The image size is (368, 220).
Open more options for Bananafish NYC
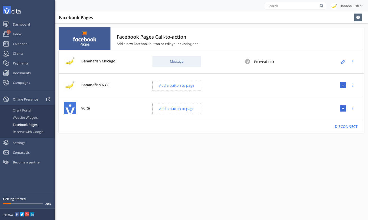(353, 85)
